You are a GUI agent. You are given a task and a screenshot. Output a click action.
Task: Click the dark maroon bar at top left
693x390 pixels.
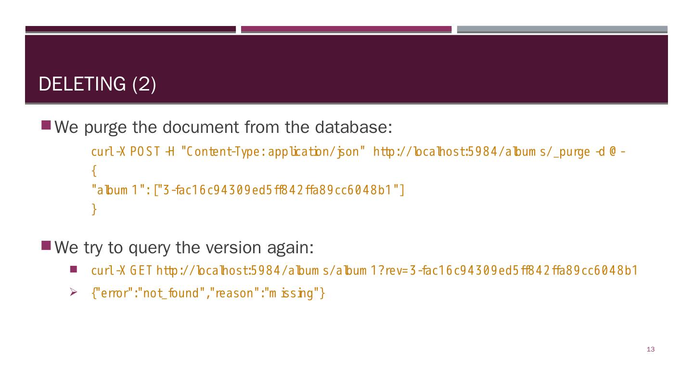click(130, 29)
